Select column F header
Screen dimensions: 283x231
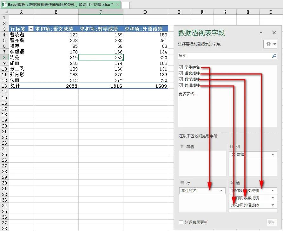(x=202, y=12)
